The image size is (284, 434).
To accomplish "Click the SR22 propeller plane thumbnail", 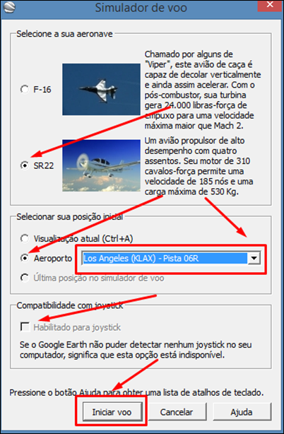I will click(x=101, y=165).
